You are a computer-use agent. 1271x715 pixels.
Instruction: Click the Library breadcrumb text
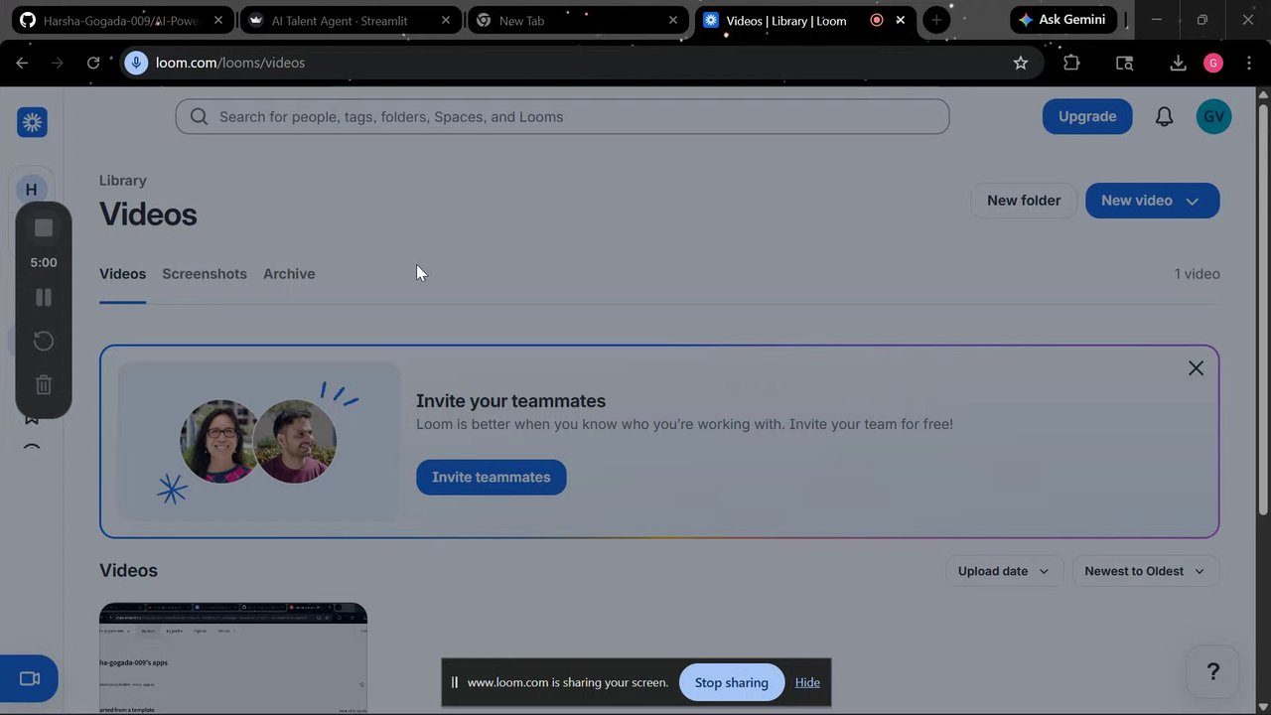(x=123, y=181)
